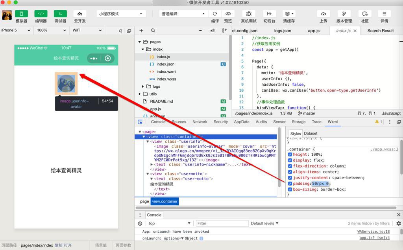403x250 pixels.
Task: Switch to the Network tab
Action: coord(200,122)
